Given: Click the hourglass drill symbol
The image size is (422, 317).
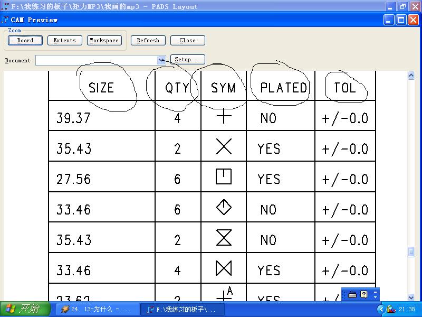Looking at the screenshot, I should point(224,237).
